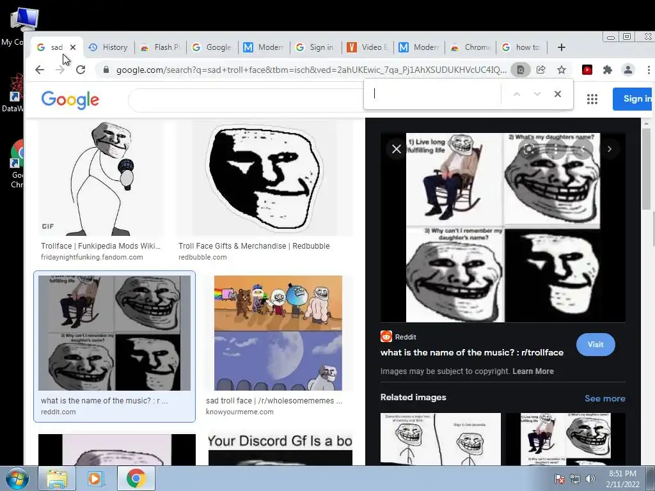Open the knowyourmeme sad troll face thumbnail
The width and height of the screenshot is (655, 491).
coord(278,332)
